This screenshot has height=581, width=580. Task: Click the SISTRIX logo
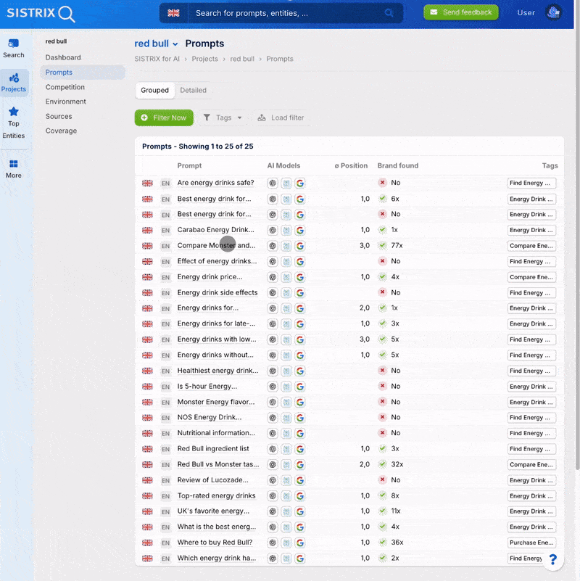point(41,13)
